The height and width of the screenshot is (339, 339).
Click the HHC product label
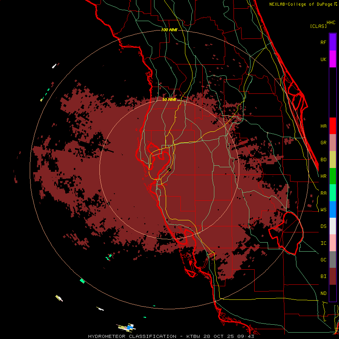pos(331,23)
